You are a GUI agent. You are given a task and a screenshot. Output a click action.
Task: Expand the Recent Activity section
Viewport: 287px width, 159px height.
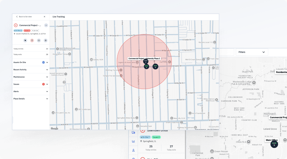point(31,70)
